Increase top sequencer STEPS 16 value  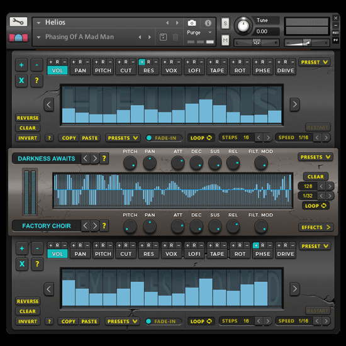click(268, 138)
